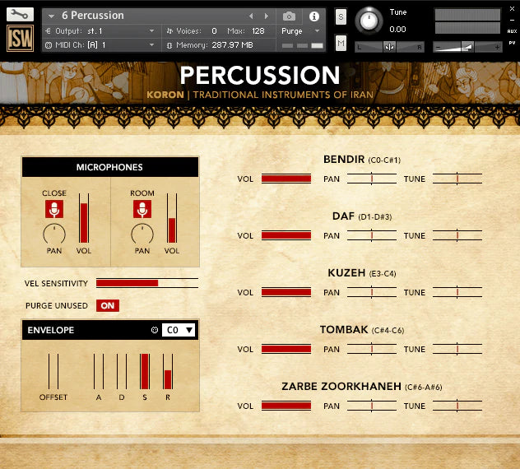Adjust the Vel Sensitivity slider
Image resolution: width=520 pixels, height=469 pixels.
147,283
